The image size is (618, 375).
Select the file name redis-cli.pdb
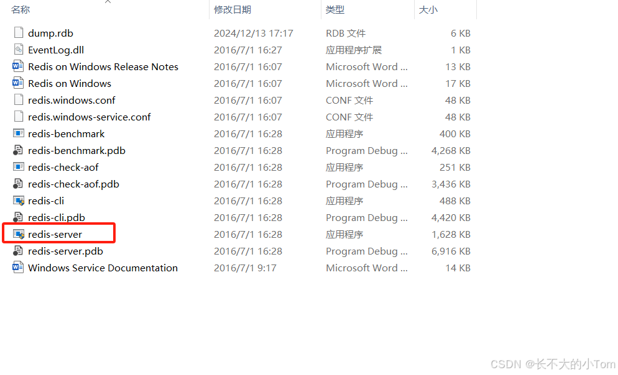[57, 217]
